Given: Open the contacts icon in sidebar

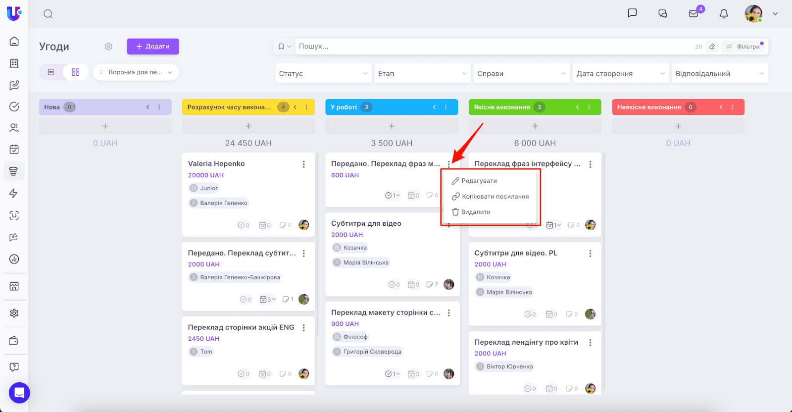Looking at the screenshot, I should coord(14,128).
